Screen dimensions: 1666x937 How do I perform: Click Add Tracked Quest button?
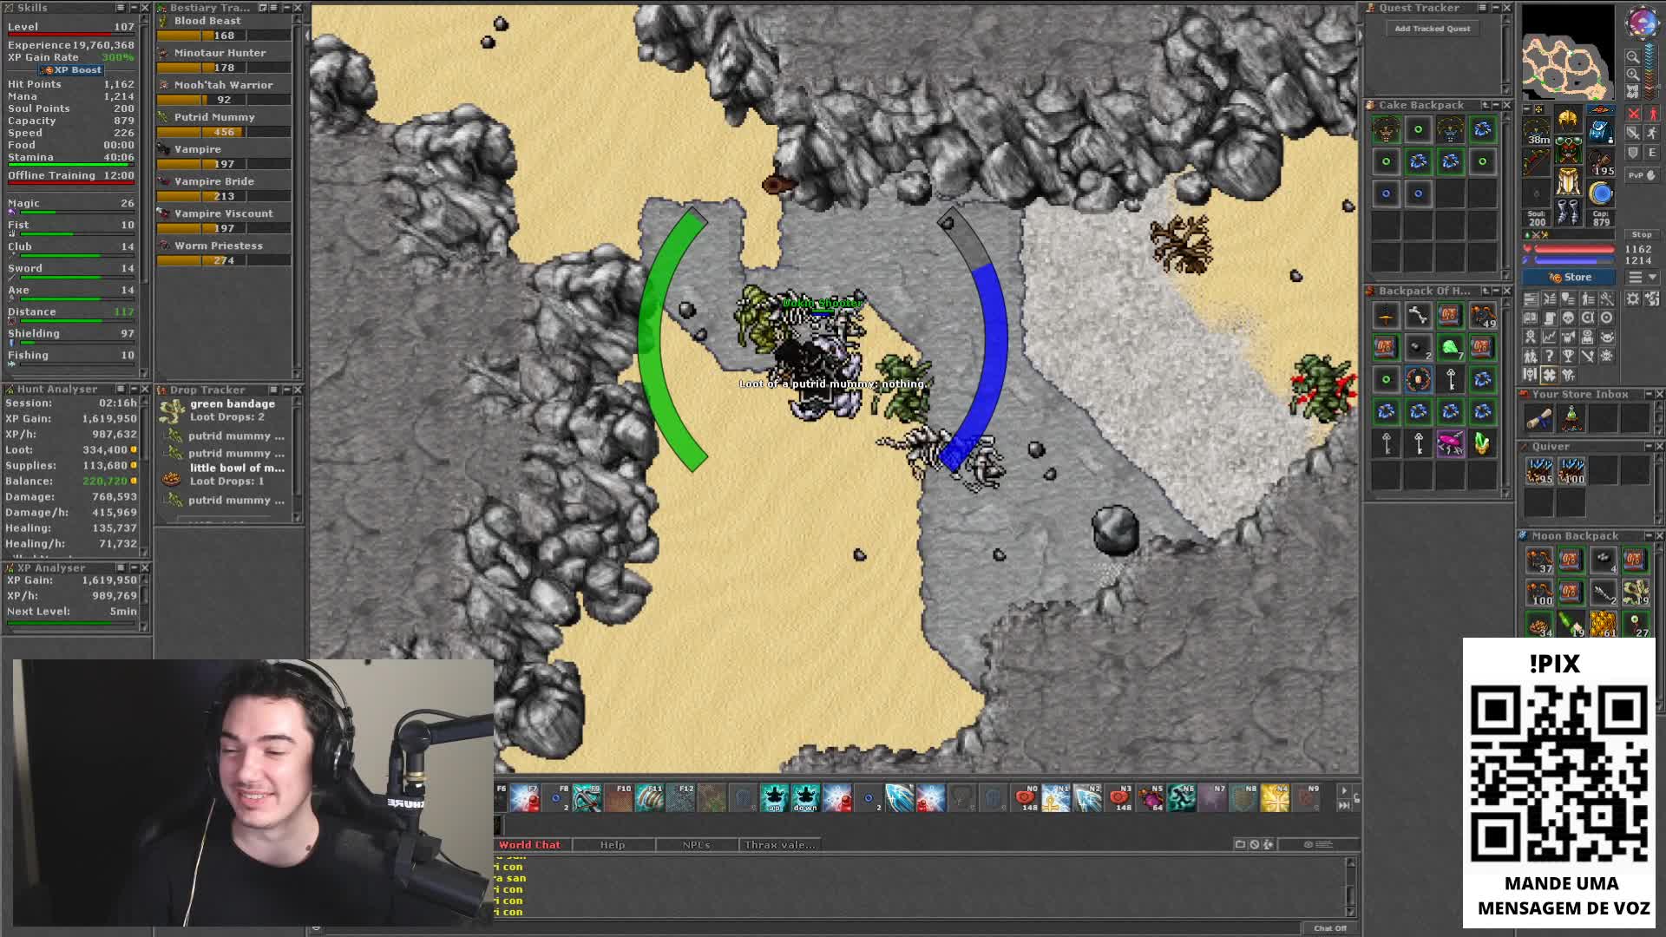[1433, 29]
